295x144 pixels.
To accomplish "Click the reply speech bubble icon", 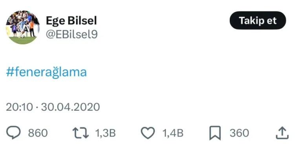I will pyautogui.click(x=13, y=132).
